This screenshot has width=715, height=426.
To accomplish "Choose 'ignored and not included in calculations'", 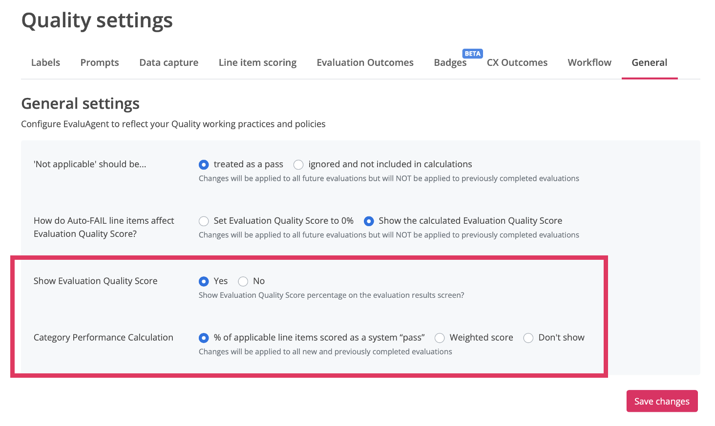I will click(298, 165).
